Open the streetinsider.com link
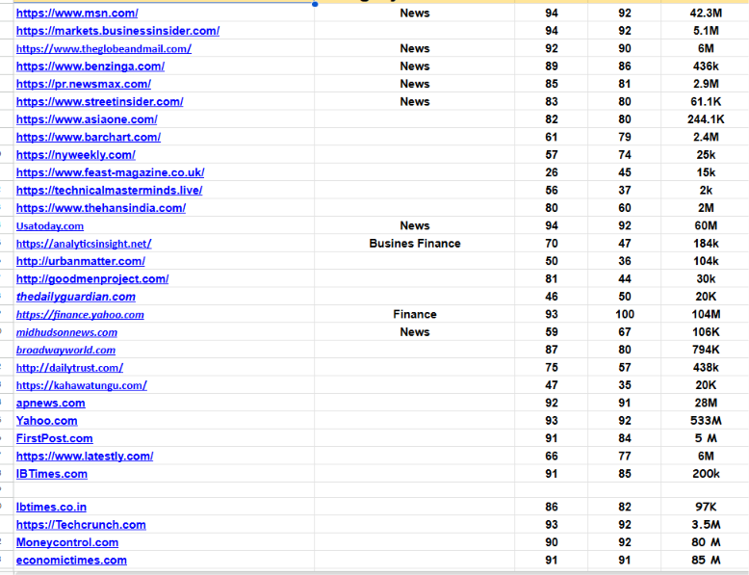Viewport: 749px width, 575px height. point(99,102)
